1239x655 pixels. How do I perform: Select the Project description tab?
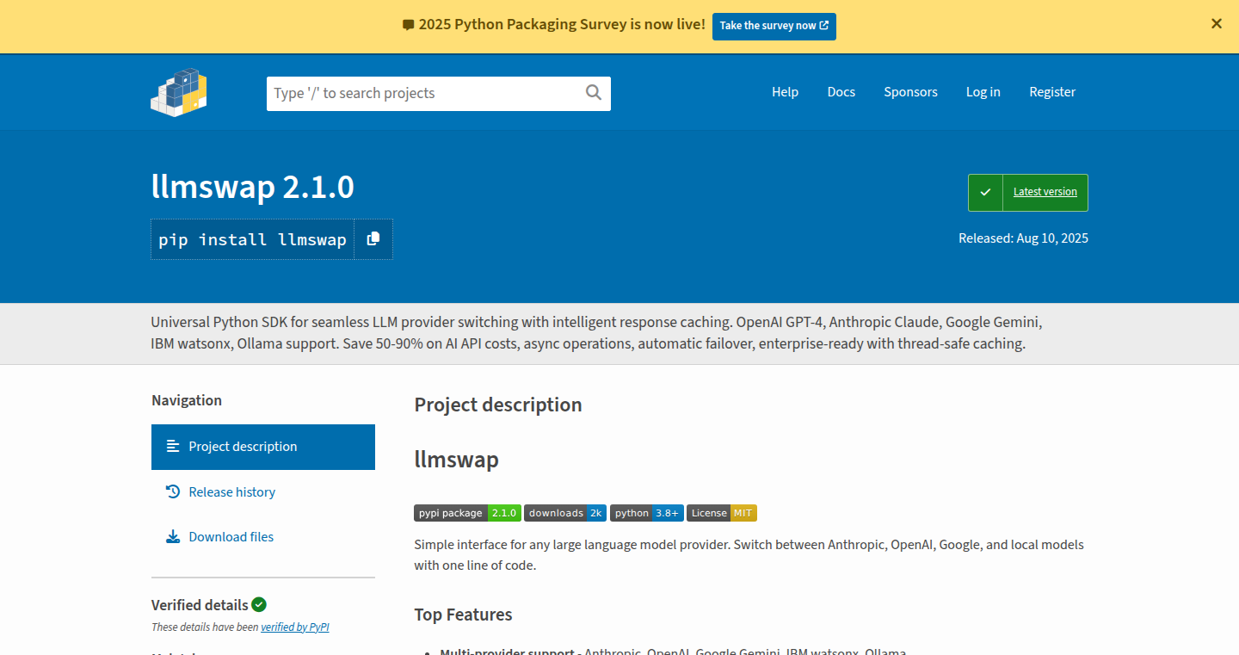(x=263, y=447)
